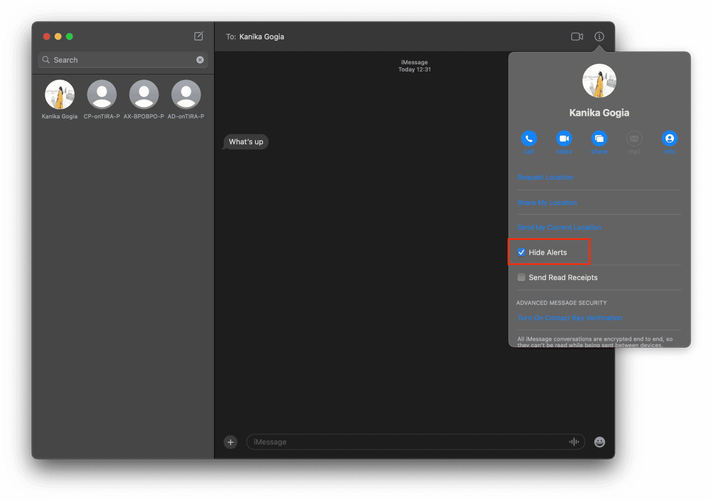Enable Send Read Receipts
This screenshot has height=501, width=711.
[x=521, y=277]
